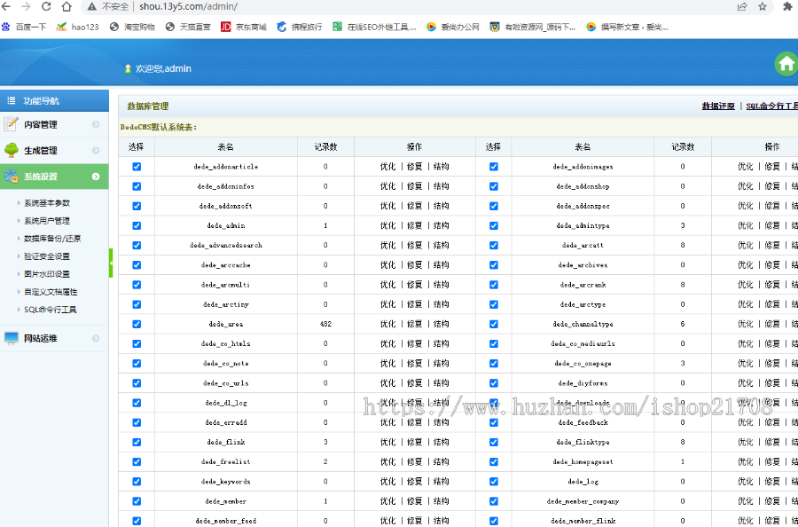Uncheck the dede_flink table checkbox
Screen dimensions: 798x527
[137, 442]
